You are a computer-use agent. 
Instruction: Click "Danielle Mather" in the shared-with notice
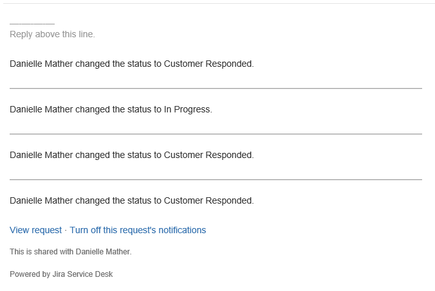pos(104,252)
